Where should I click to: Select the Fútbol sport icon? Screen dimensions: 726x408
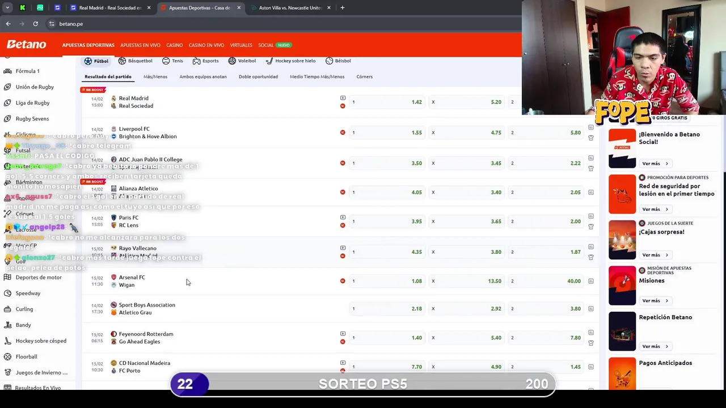coord(88,61)
